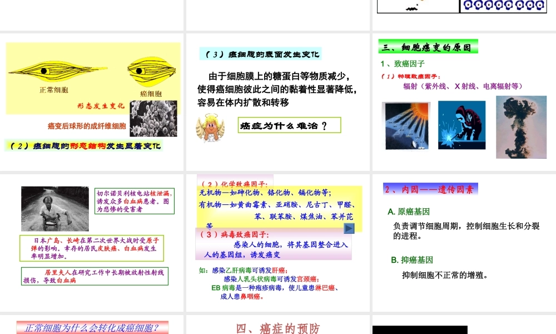The height and width of the screenshot is (334, 556).
Task: Click line 辐射(紫外线、X射线、电离辐射等)
Action: point(463,86)
